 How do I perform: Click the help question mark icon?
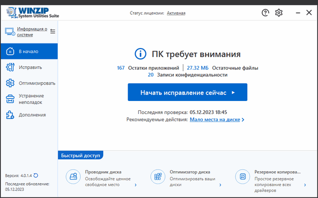265,13
